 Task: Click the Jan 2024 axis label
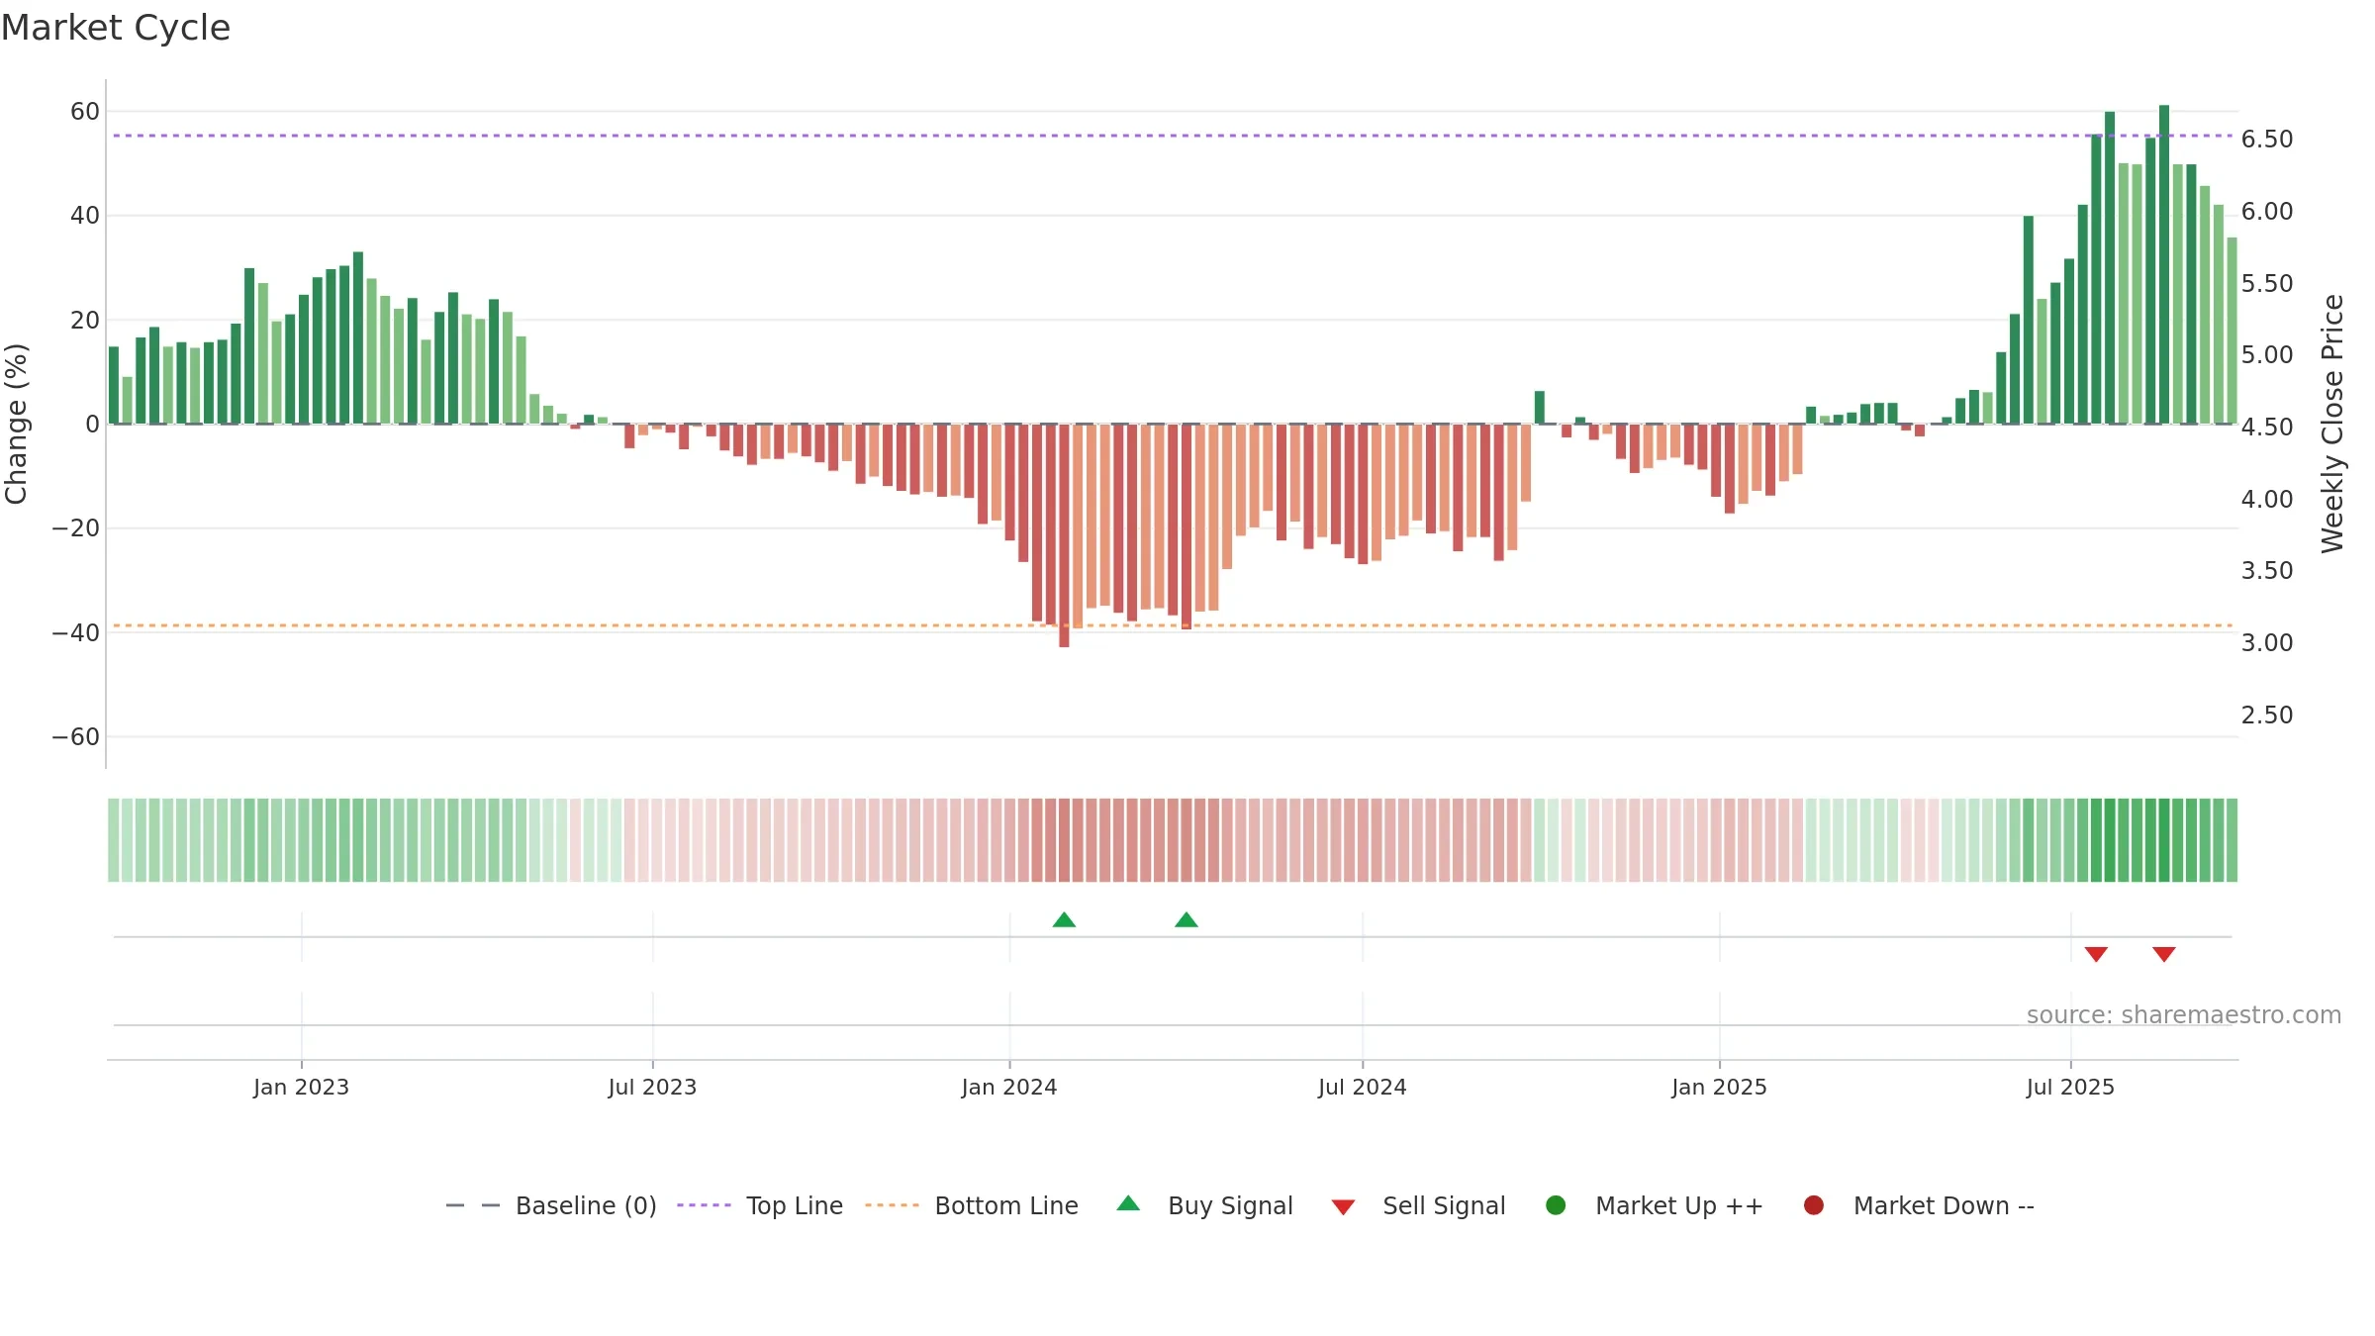point(1009,1088)
